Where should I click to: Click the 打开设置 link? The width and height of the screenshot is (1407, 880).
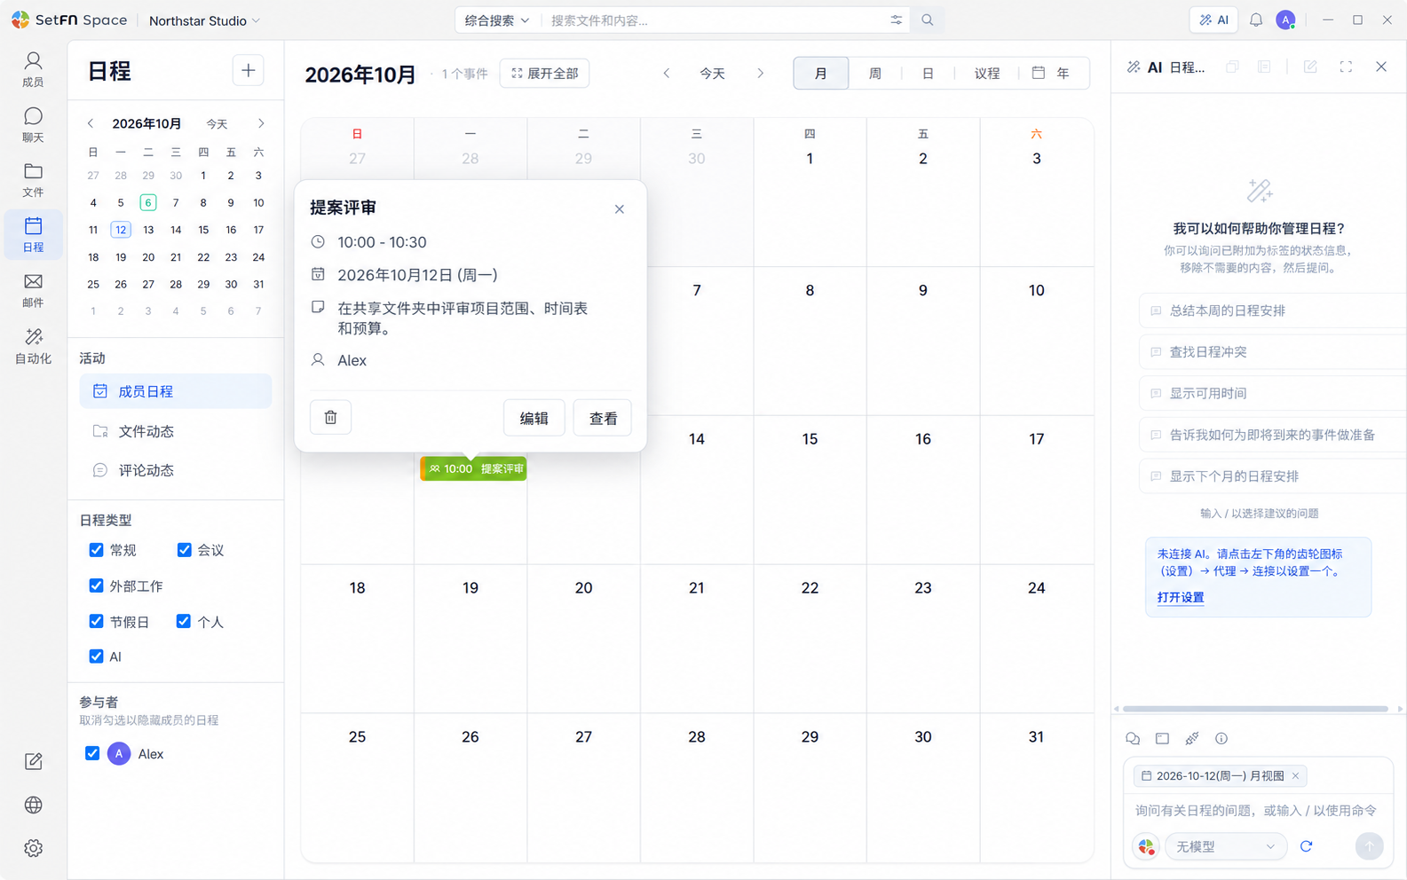[x=1181, y=597]
